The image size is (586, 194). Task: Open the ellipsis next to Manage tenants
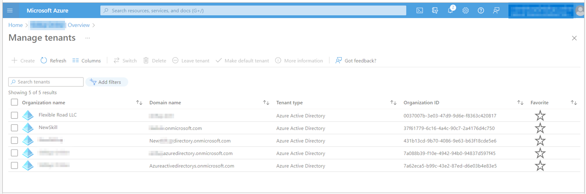point(88,38)
